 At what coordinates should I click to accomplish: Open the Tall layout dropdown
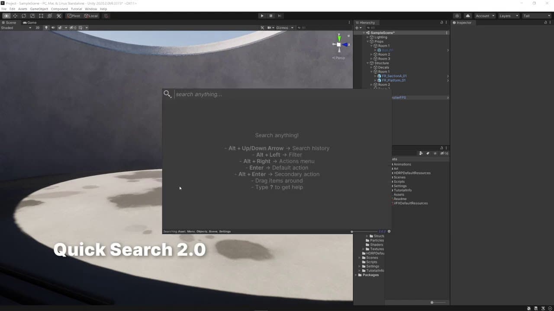(536, 16)
